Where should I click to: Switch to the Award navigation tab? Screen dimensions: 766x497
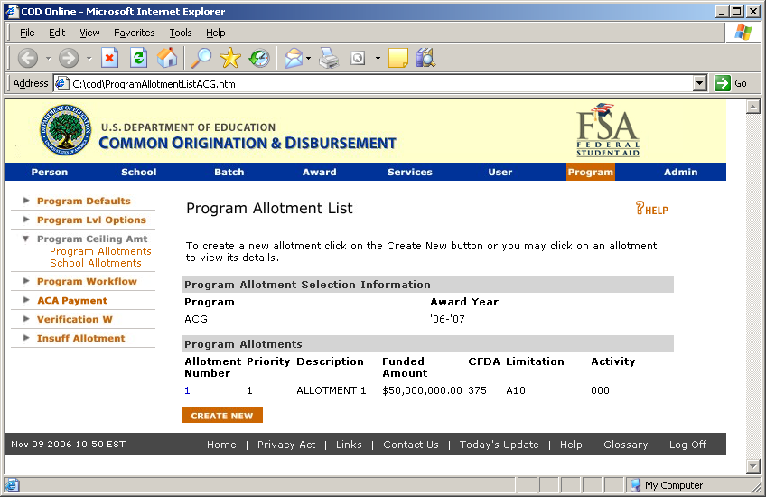tap(319, 172)
